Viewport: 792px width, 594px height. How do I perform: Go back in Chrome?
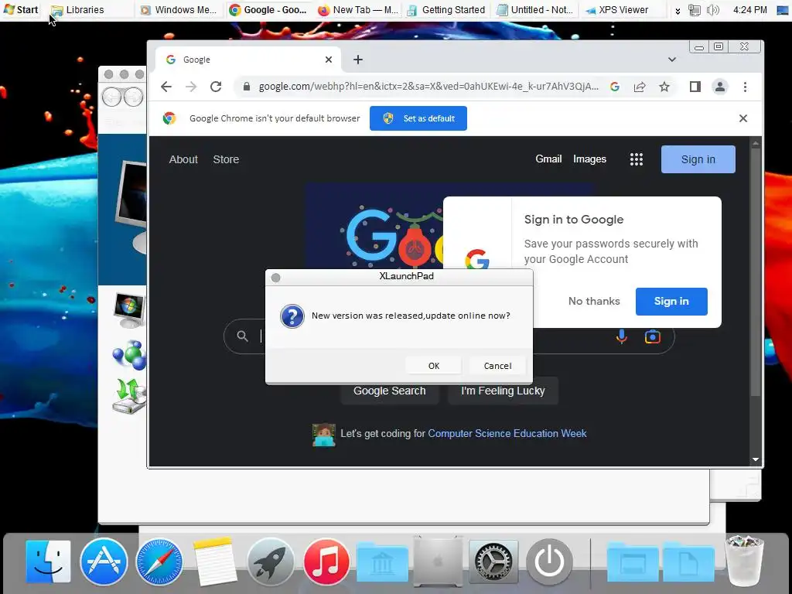166,87
